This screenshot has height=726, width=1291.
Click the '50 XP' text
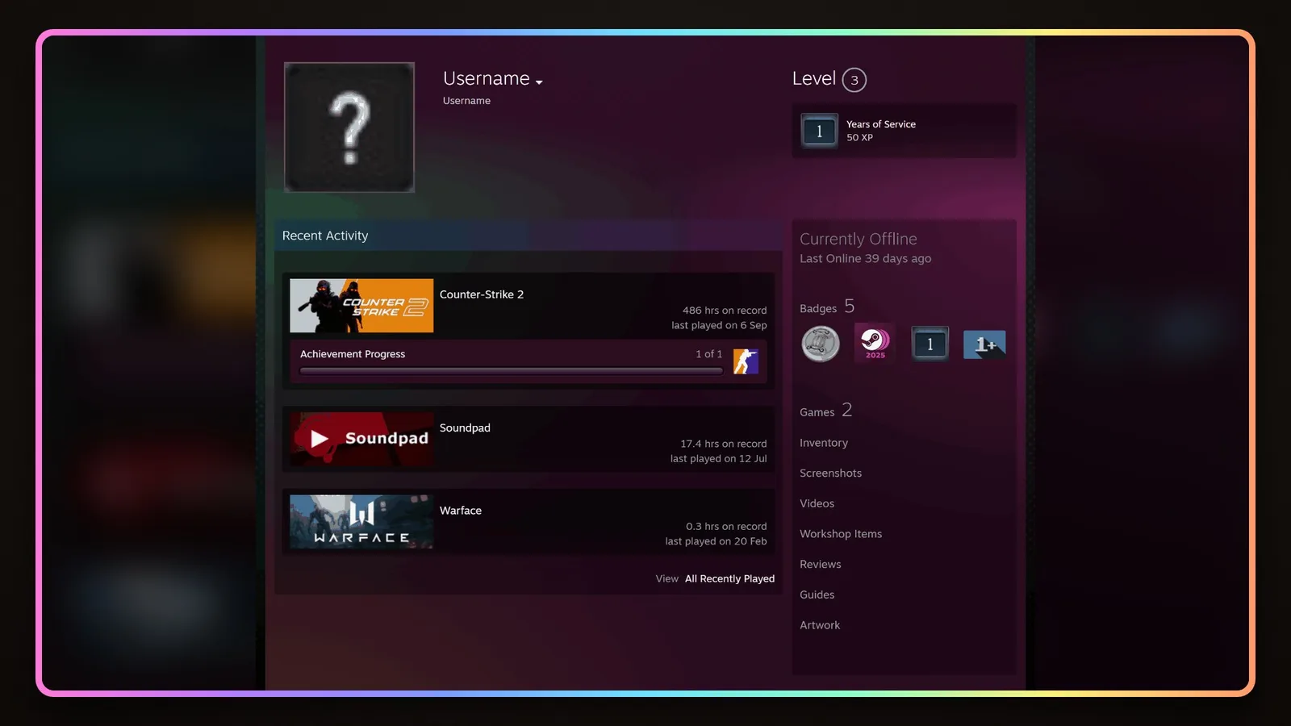(x=859, y=138)
